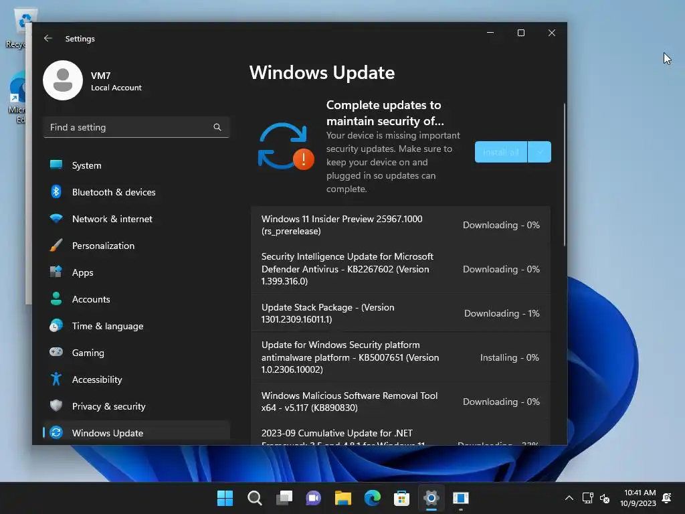Click 2023-09 Cumulative Update for .NET entry
The image size is (685, 514).
(400, 433)
